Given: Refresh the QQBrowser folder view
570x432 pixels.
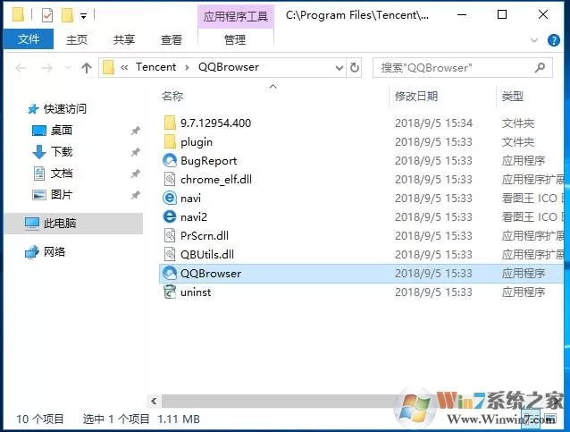Looking at the screenshot, I should [x=355, y=68].
